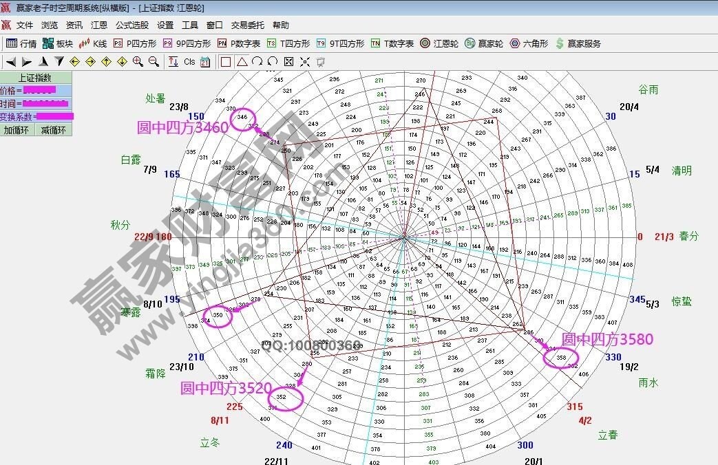Toggle the square overlay shape button
Screen dimensions: 718x465
point(225,62)
